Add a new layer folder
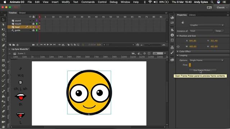 [14, 45]
